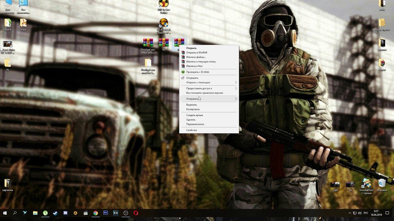Select the бс image thumbnail on desktop
Image resolution: width=394 pixels, height=221 pixels.
click(351, 185)
